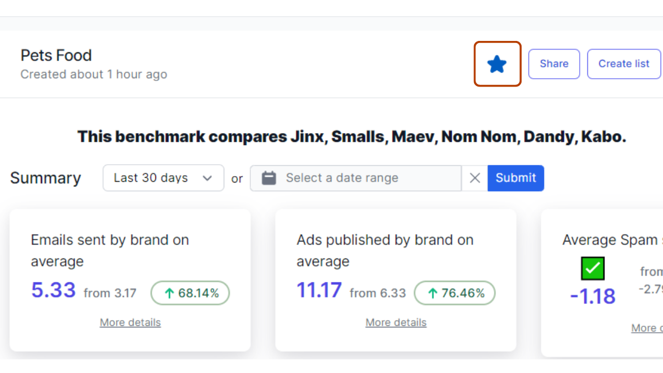Click the 11.17 ads average value
663x373 pixels.
point(319,290)
